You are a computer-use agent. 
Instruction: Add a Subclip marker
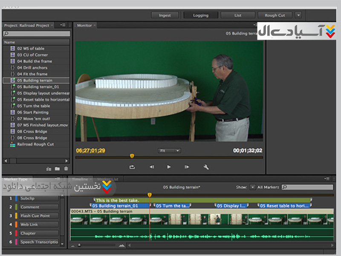pos(38,198)
